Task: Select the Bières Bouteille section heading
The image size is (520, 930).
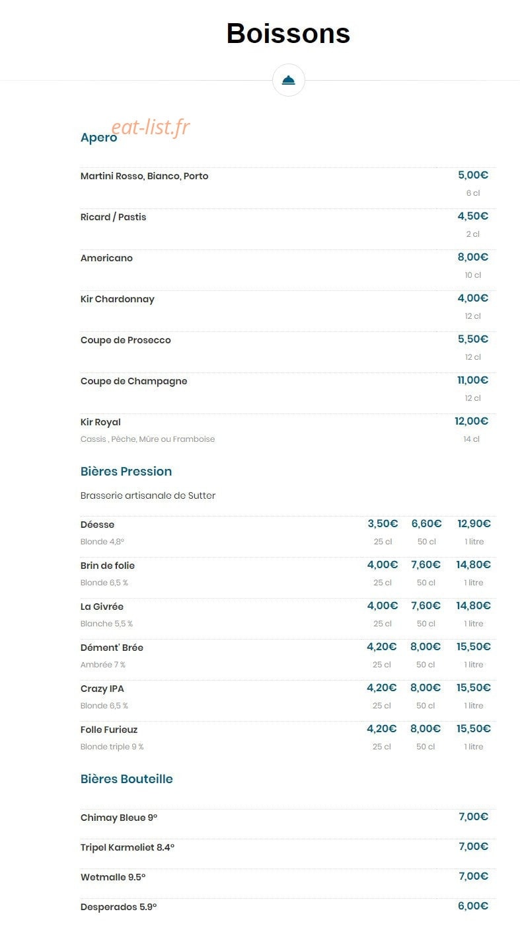Action: tap(127, 779)
